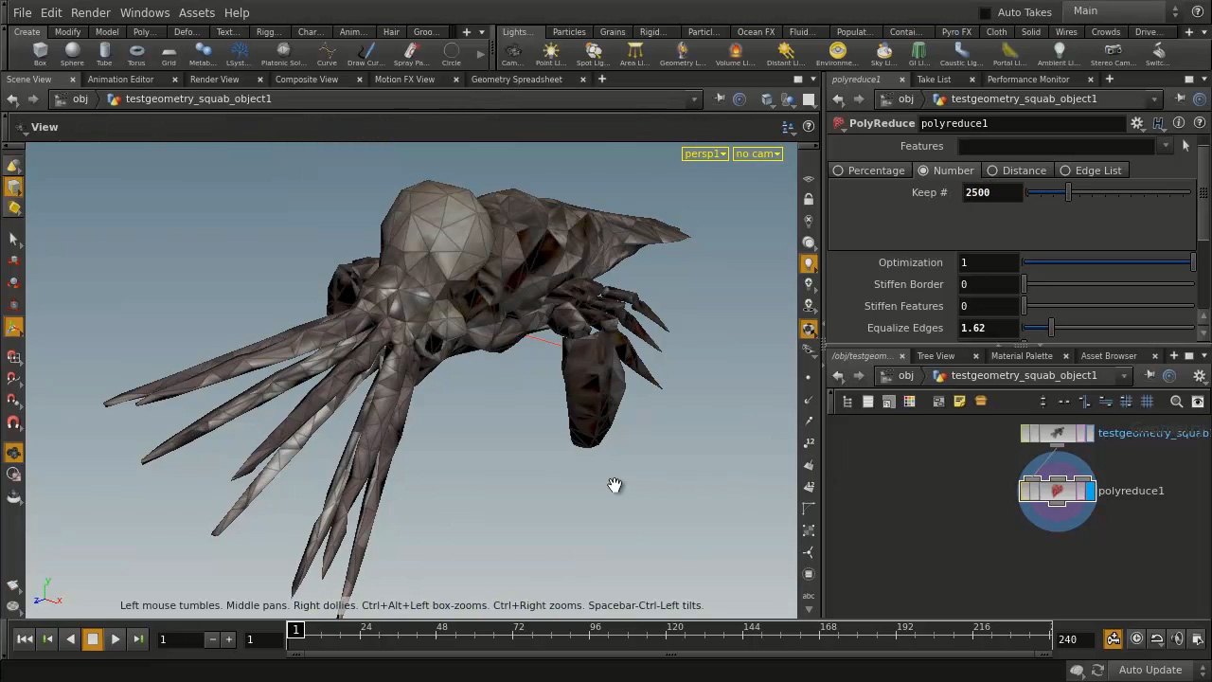
Task: Select the Curve shelf tool
Action: (x=327, y=54)
